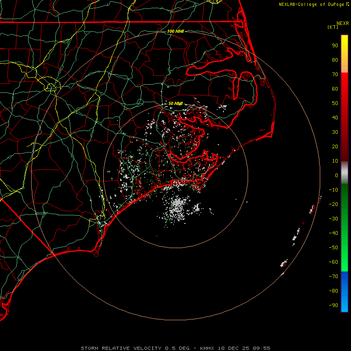
Task: Click the -20 legend value
Action: 333,204
